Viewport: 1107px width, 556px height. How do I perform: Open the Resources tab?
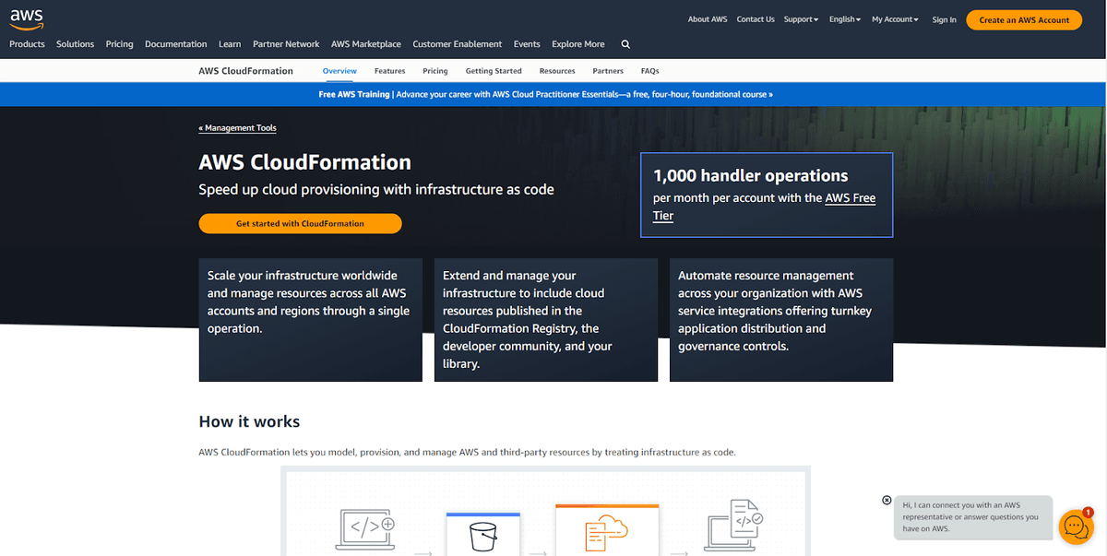click(557, 71)
